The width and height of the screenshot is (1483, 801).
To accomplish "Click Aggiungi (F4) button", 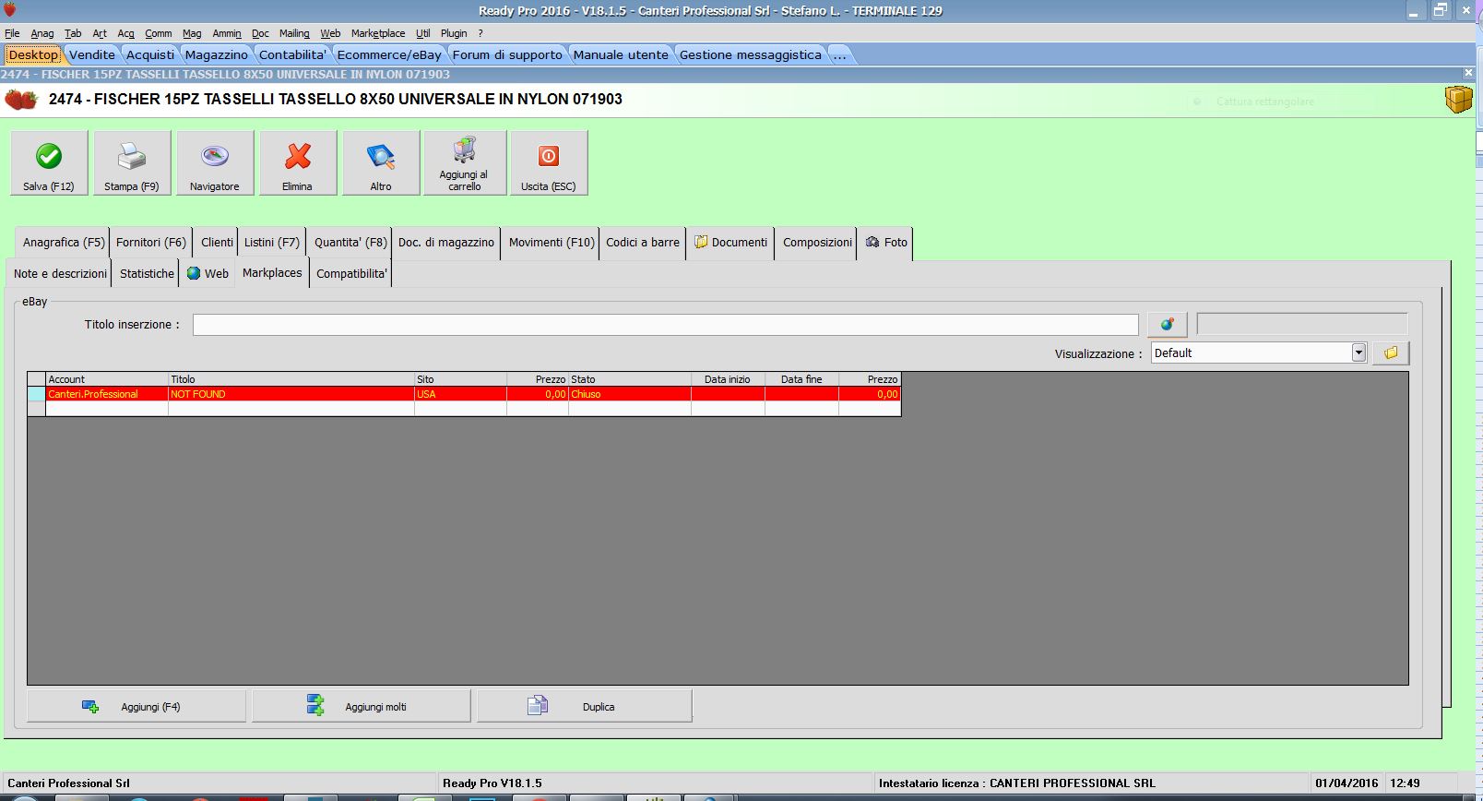I will [136, 706].
